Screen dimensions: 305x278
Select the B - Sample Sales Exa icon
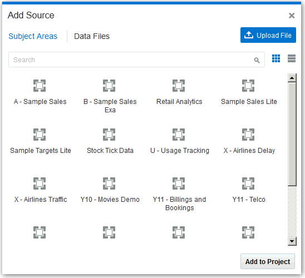point(109,86)
